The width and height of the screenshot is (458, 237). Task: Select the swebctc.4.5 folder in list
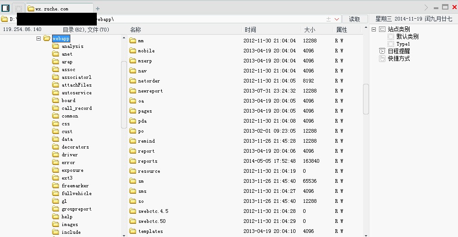coord(153,211)
